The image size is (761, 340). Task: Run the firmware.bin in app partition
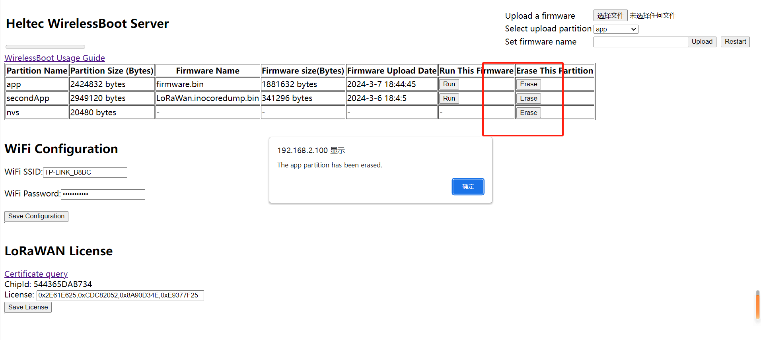(x=449, y=84)
